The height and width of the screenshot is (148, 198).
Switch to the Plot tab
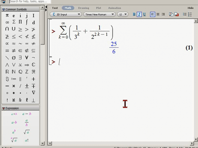point(98,8)
